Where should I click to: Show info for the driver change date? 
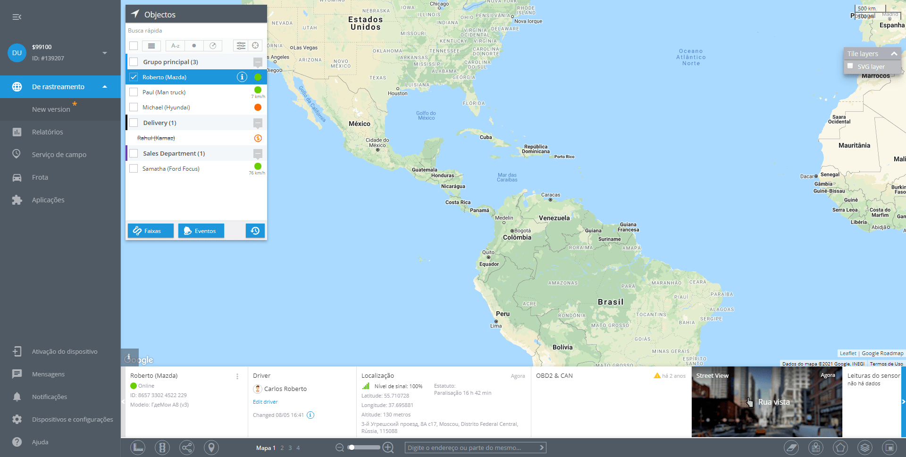pyautogui.click(x=310, y=415)
